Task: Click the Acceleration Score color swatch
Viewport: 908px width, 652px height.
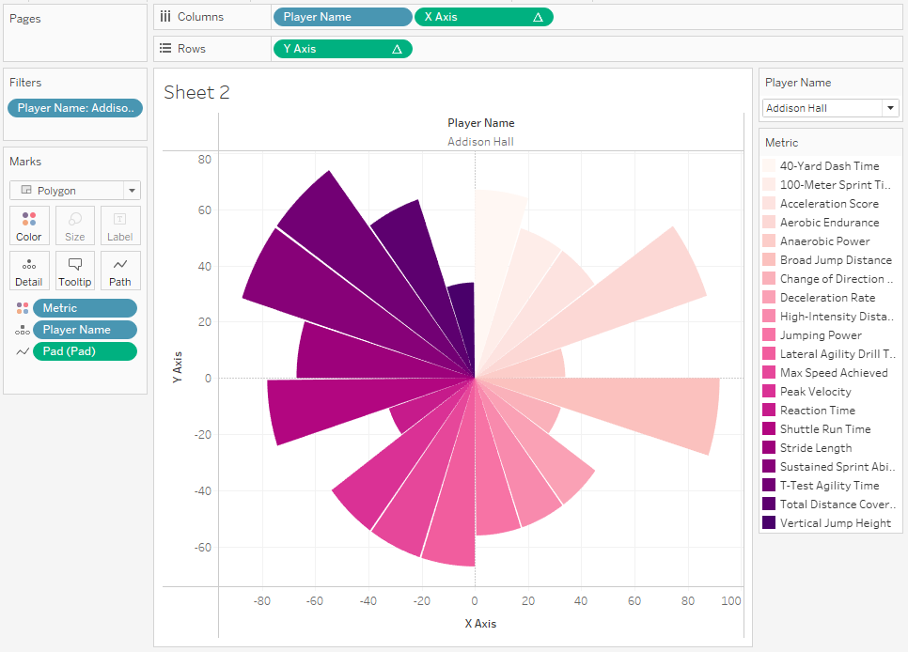Action: pyautogui.click(x=769, y=203)
